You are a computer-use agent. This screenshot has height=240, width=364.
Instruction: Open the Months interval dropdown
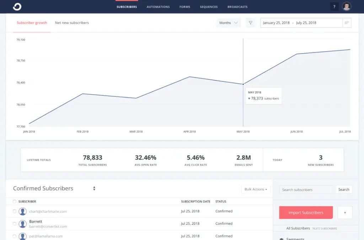pos(228,22)
